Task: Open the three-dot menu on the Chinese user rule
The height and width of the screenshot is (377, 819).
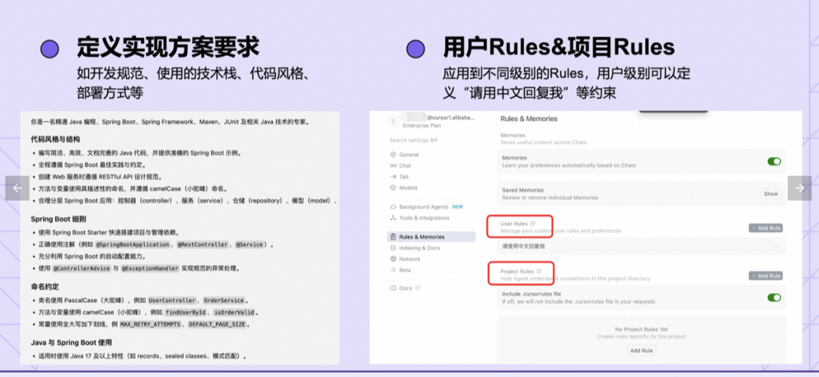Action: tap(777, 246)
